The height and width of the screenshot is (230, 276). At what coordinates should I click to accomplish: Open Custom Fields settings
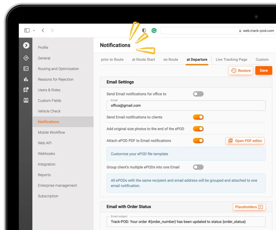(x=50, y=100)
